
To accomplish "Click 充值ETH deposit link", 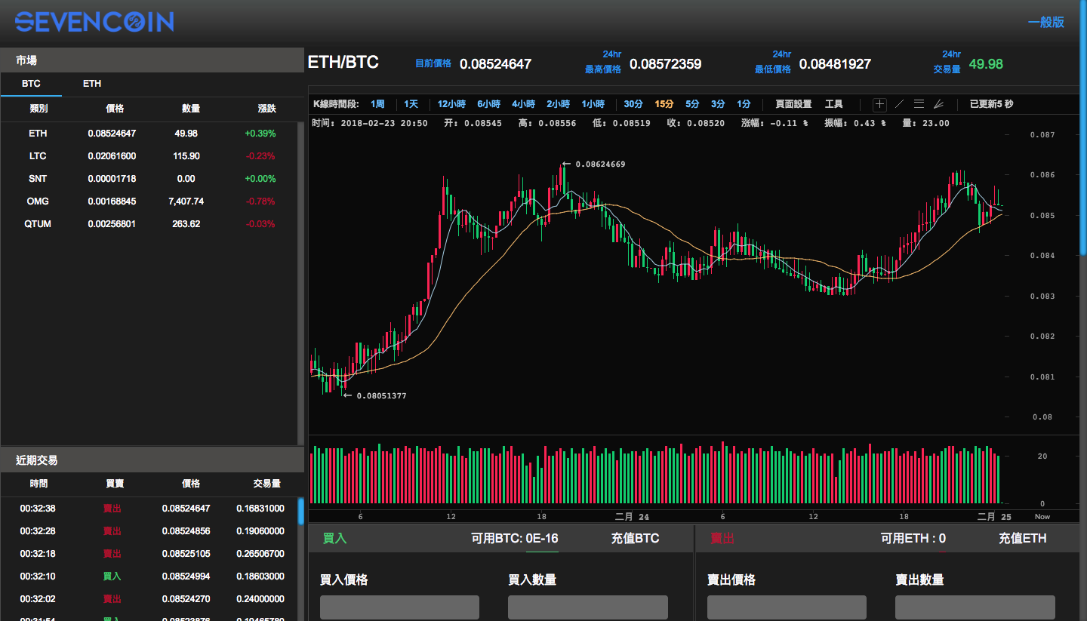I will pyautogui.click(x=1022, y=538).
